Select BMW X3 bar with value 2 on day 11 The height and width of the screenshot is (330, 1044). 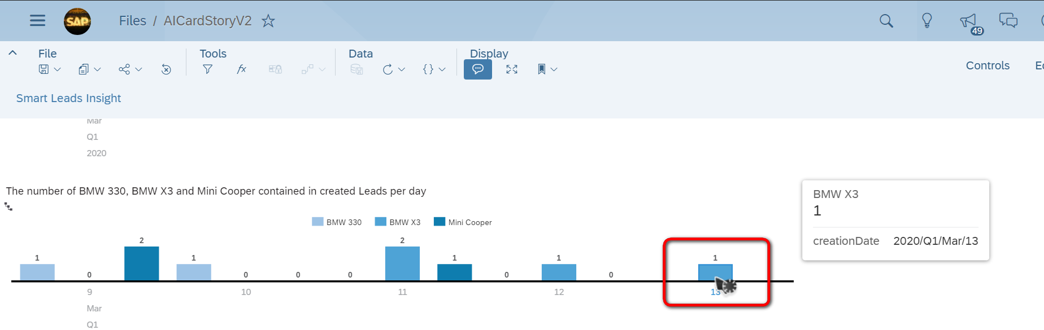point(402,263)
